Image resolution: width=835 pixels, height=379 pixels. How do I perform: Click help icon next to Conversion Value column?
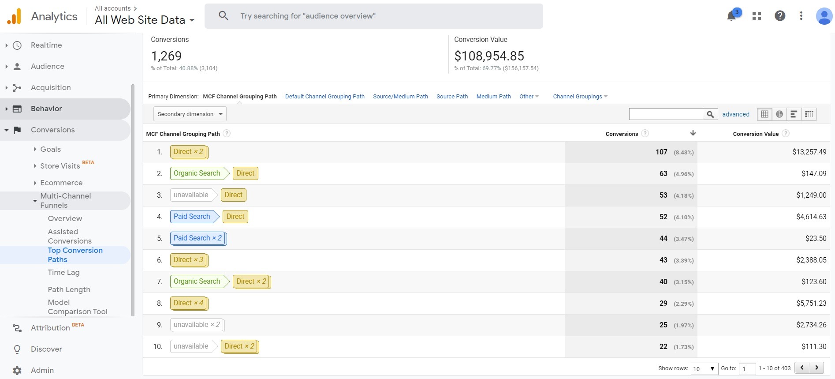coord(786,134)
